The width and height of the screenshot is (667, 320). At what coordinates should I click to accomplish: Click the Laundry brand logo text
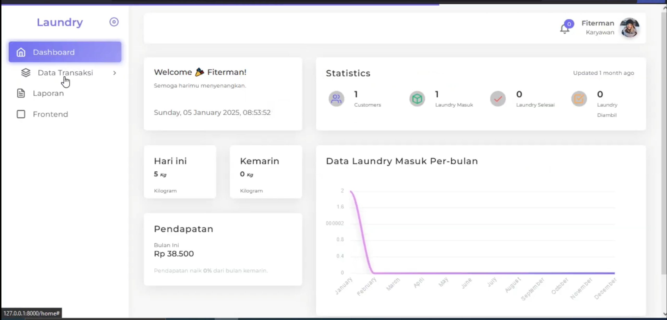coord(60,22)
